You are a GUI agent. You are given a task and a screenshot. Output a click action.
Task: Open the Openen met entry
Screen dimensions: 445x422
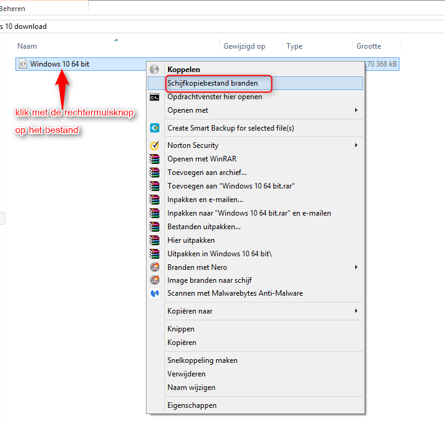pyautogui.click(x=255, y=110)
